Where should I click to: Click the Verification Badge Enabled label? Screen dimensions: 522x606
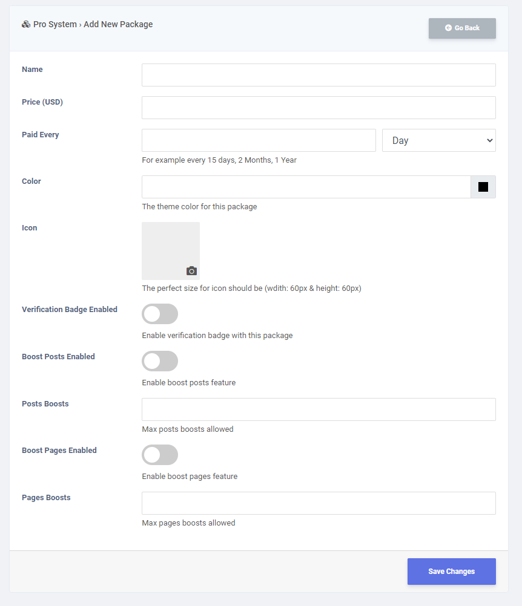(x=70, y=310)
